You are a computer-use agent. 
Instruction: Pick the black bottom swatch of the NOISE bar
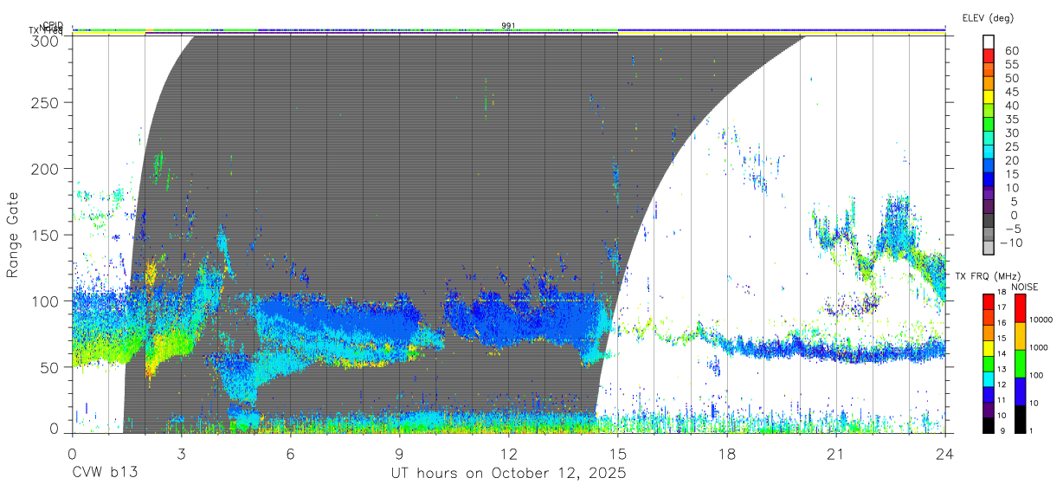click(x=1021, y=419)
